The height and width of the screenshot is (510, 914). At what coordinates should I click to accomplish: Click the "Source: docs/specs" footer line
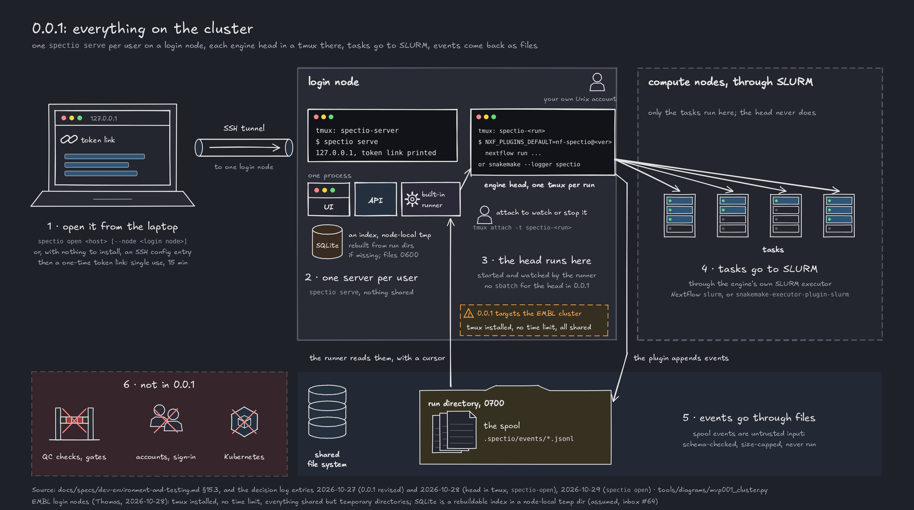[x=400, y=490]
